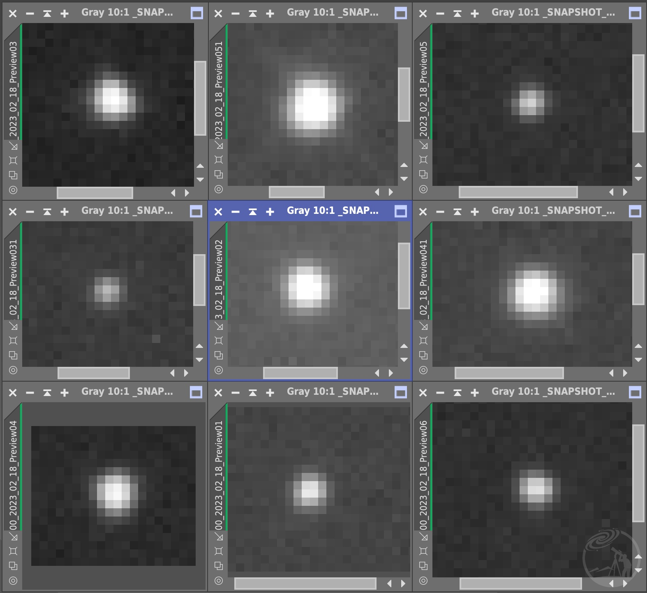Screen dimensions: 647x593
Task: Shade the Preview05 window via its title bar icon
Action: click(x=458, y=14)
